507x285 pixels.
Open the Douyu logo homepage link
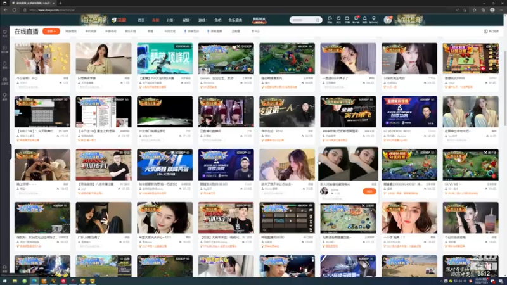coord(119,20)
